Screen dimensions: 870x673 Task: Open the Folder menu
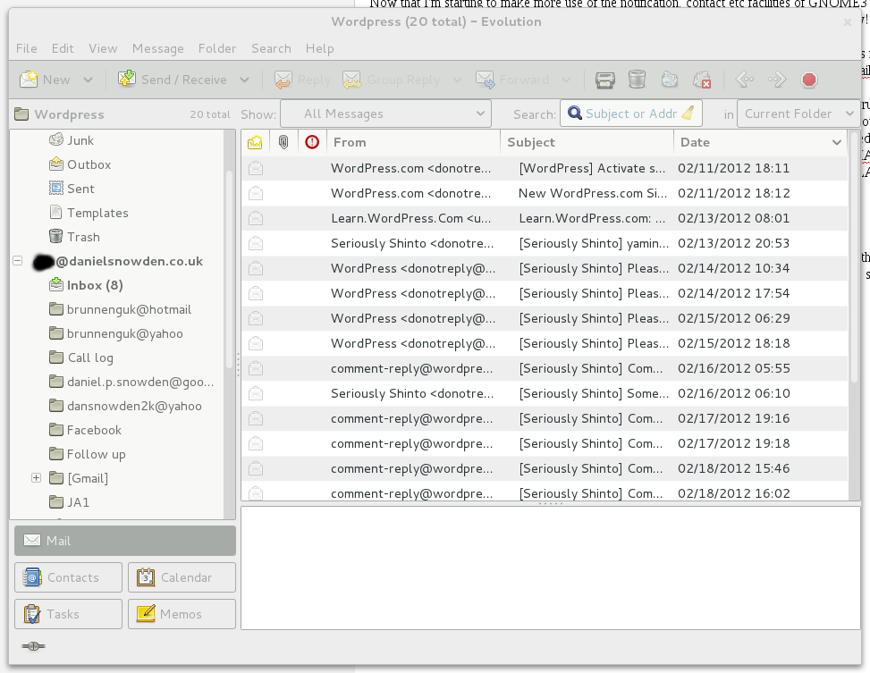click(216, 48)
